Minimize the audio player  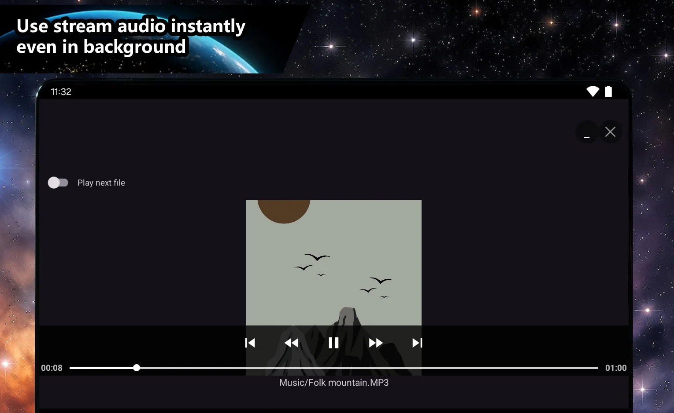pos(587,132)
